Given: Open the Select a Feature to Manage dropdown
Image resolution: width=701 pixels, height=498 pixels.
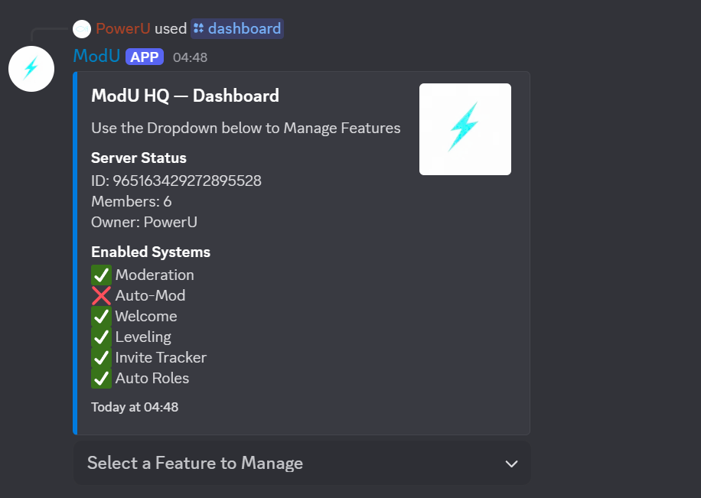Looking at the screenshot, I should 301,463.
